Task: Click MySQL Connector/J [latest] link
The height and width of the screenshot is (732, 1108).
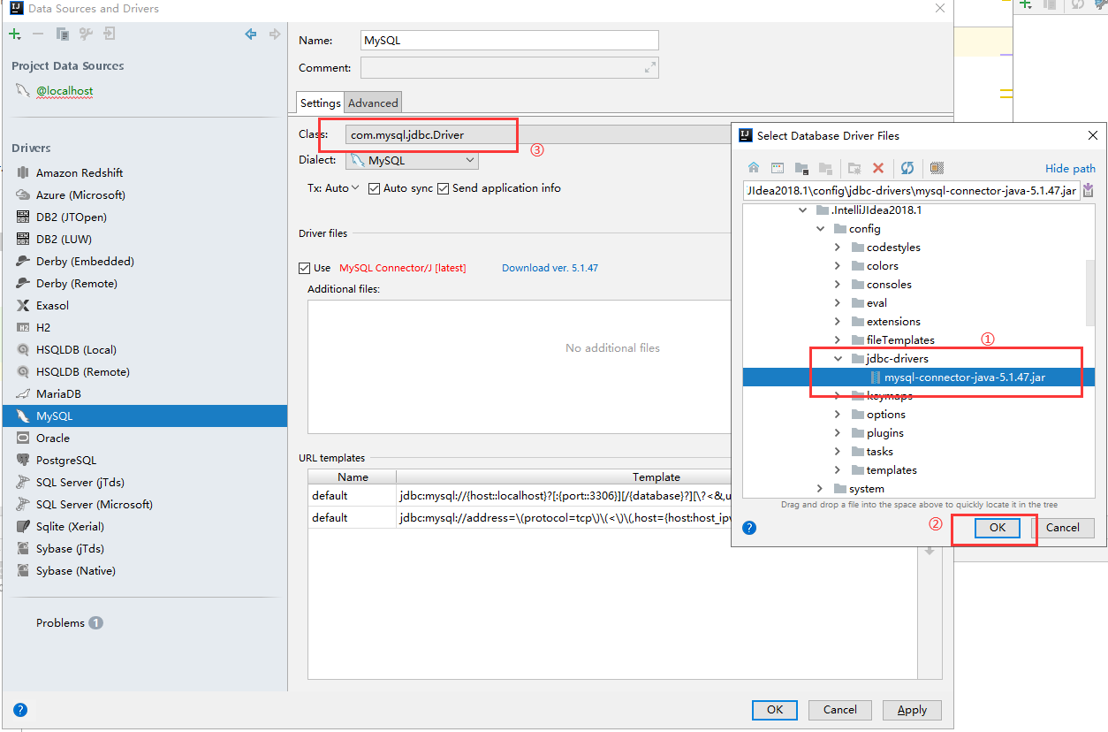Action: point(403,268)
